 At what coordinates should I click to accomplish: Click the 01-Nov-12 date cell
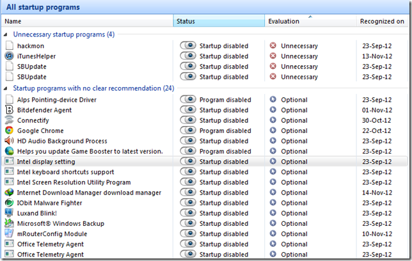click(377, 110)
